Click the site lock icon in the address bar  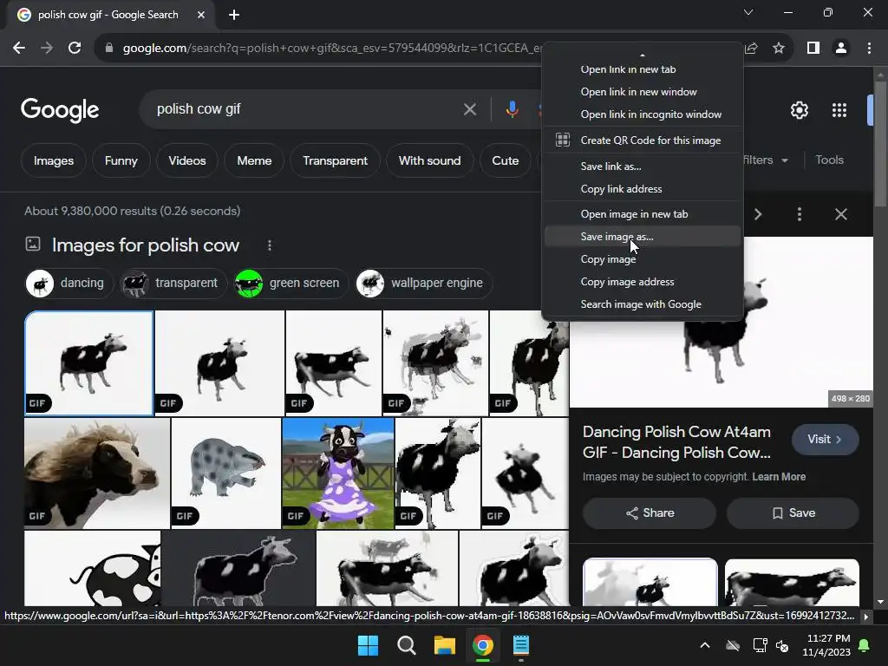pyautogui.click(x=109, y=49)
